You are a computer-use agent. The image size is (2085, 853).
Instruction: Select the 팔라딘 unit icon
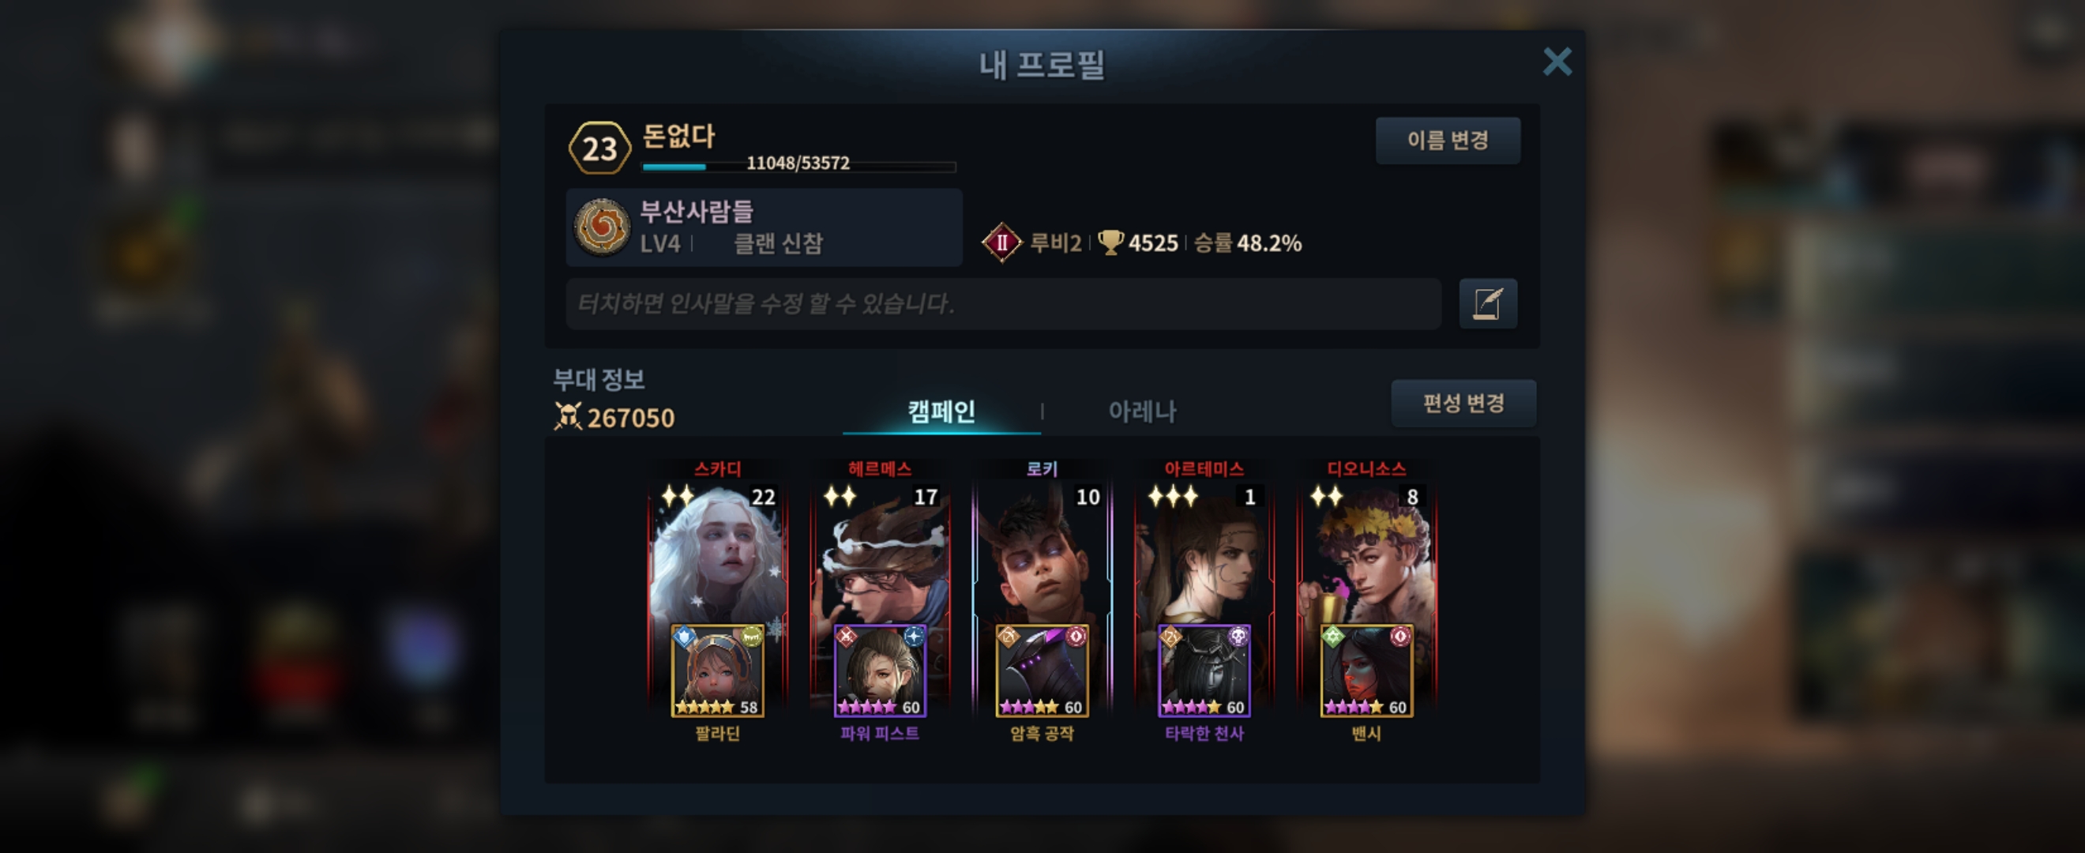click(x=717, y=671)
